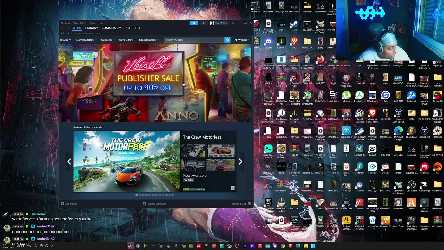Open the Games menu in Steam

pos(93,23)
